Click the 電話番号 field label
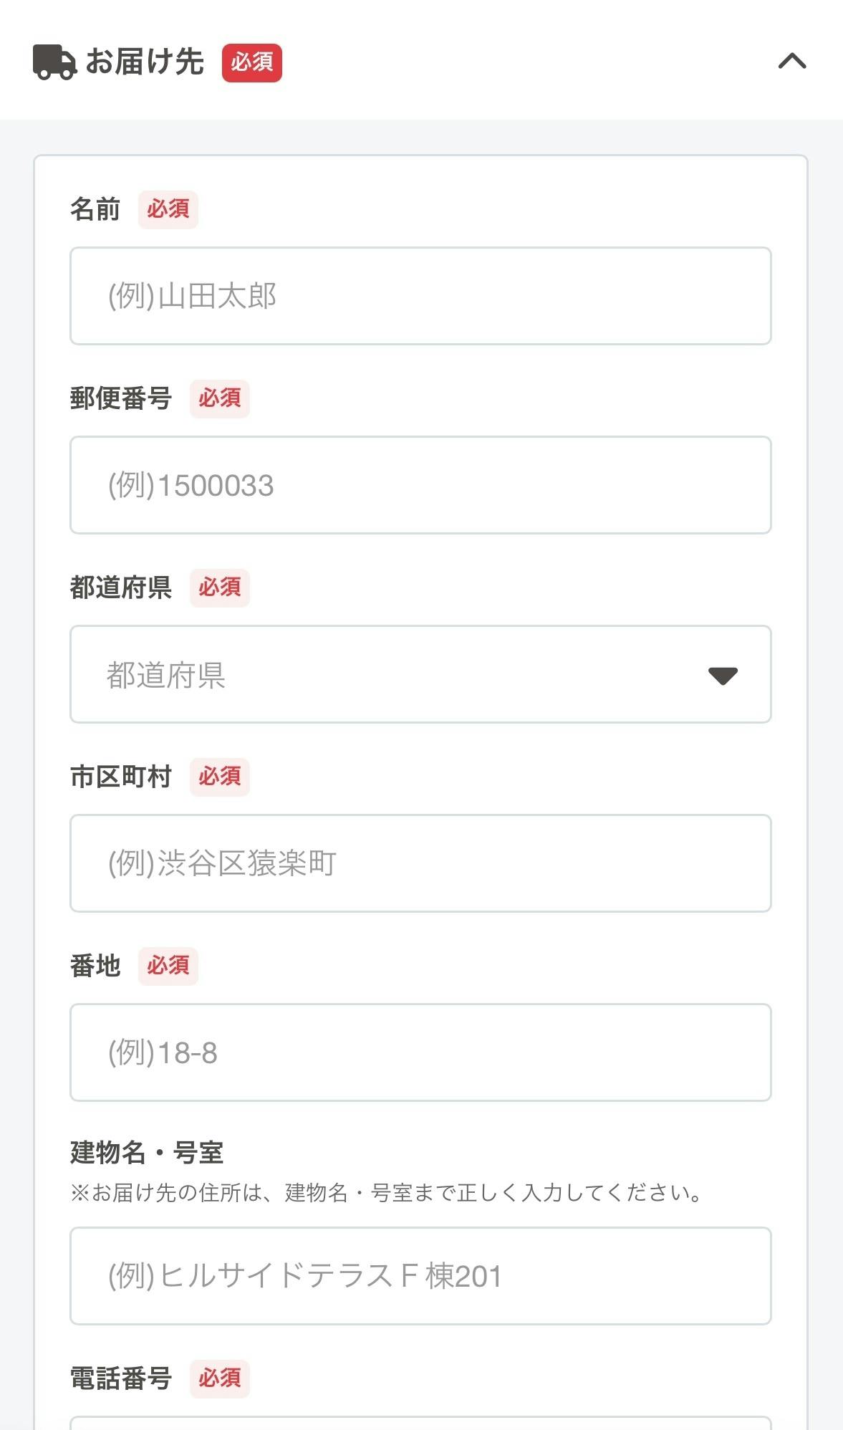 click(121, 1379)
